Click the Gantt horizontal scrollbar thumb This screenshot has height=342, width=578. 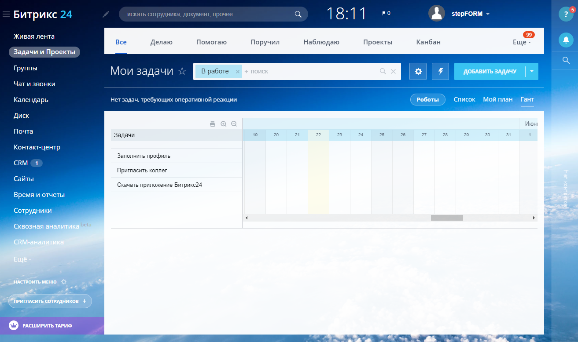point(447,218)
